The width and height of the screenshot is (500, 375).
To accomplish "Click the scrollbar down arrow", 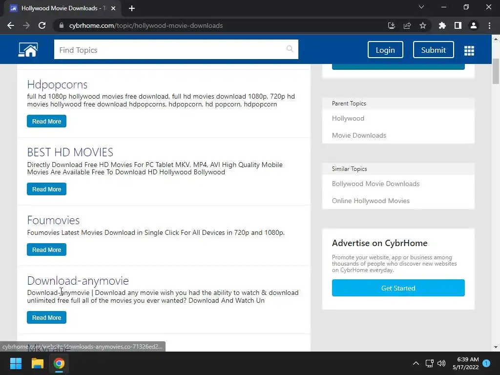I will click(x=496, y=347).
